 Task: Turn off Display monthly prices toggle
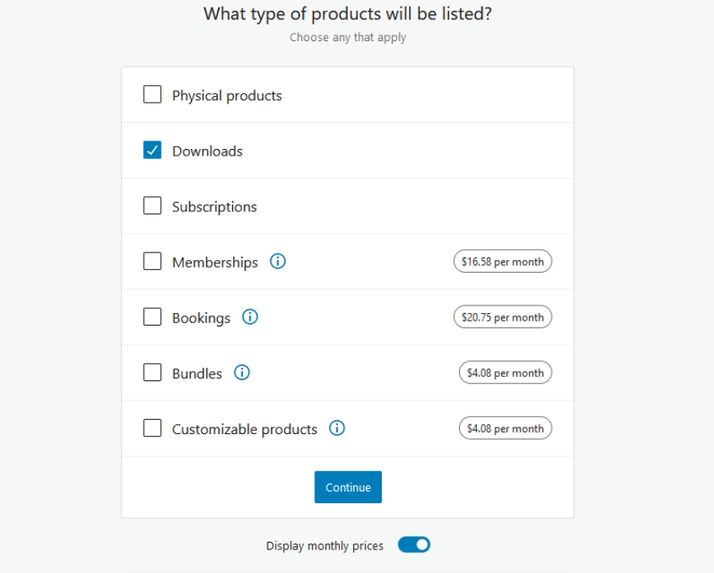coord(414,545)
